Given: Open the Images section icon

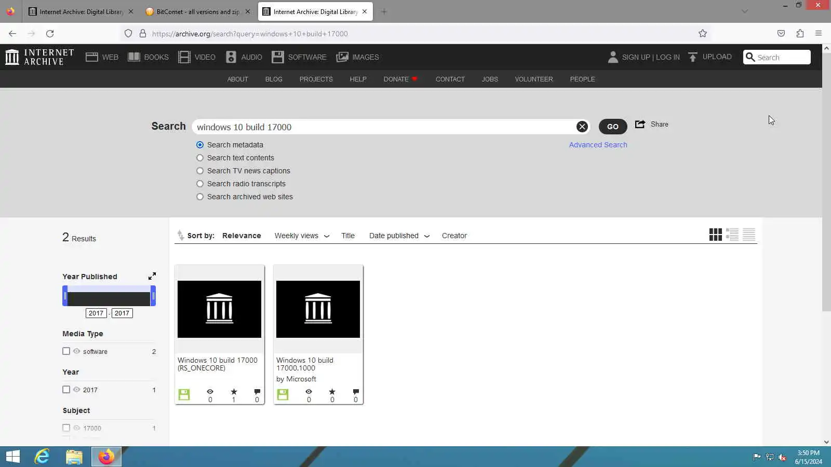Looking at the screenshot, I should (342, 57).
